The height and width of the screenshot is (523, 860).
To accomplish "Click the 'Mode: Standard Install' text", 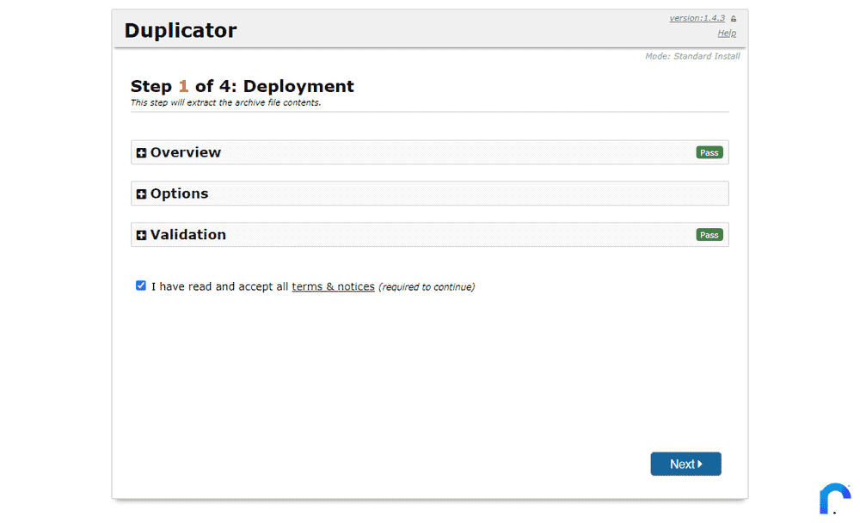I will (692, 56).
